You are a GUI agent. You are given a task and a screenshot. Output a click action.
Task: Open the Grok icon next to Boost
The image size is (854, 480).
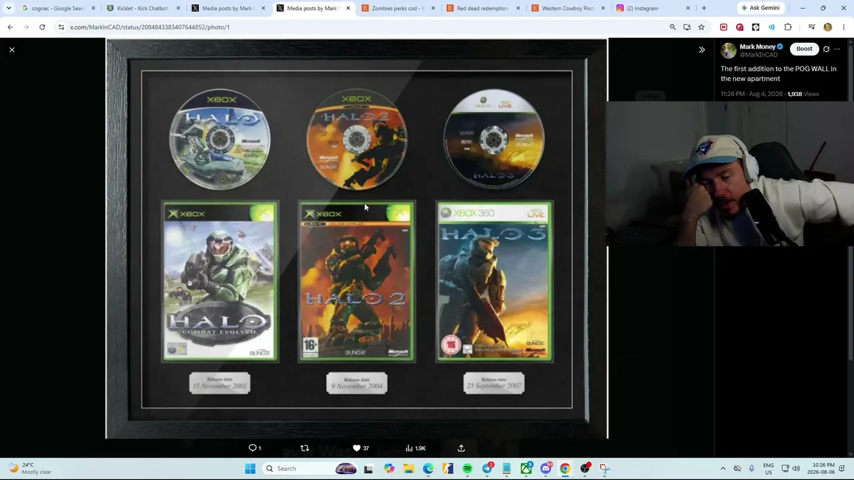(826, 49)
